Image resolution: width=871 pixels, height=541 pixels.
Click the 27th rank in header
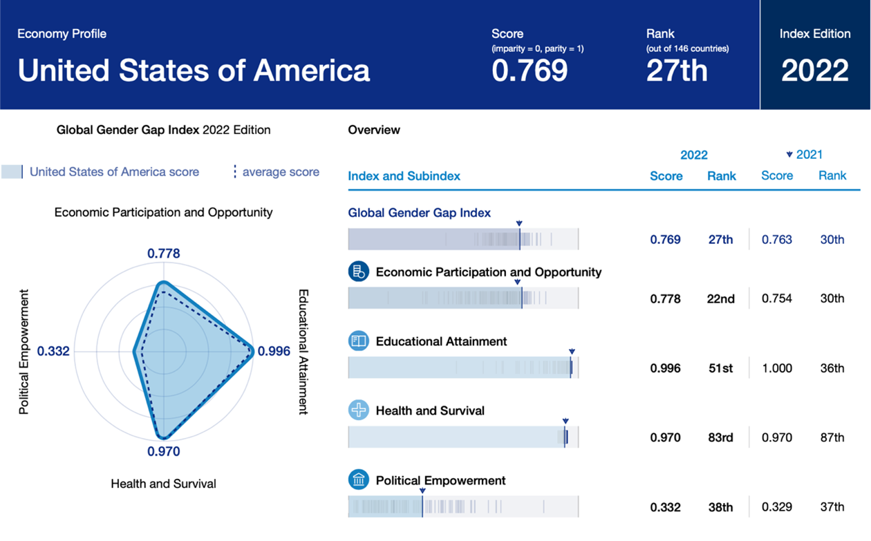[x=677, y=70]
